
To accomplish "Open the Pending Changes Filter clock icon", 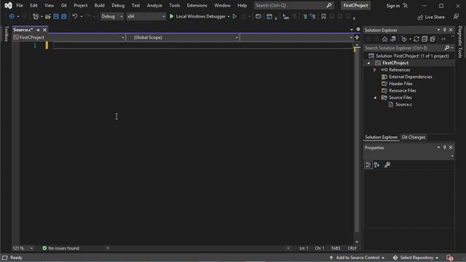I will click(x=404, y=39).
